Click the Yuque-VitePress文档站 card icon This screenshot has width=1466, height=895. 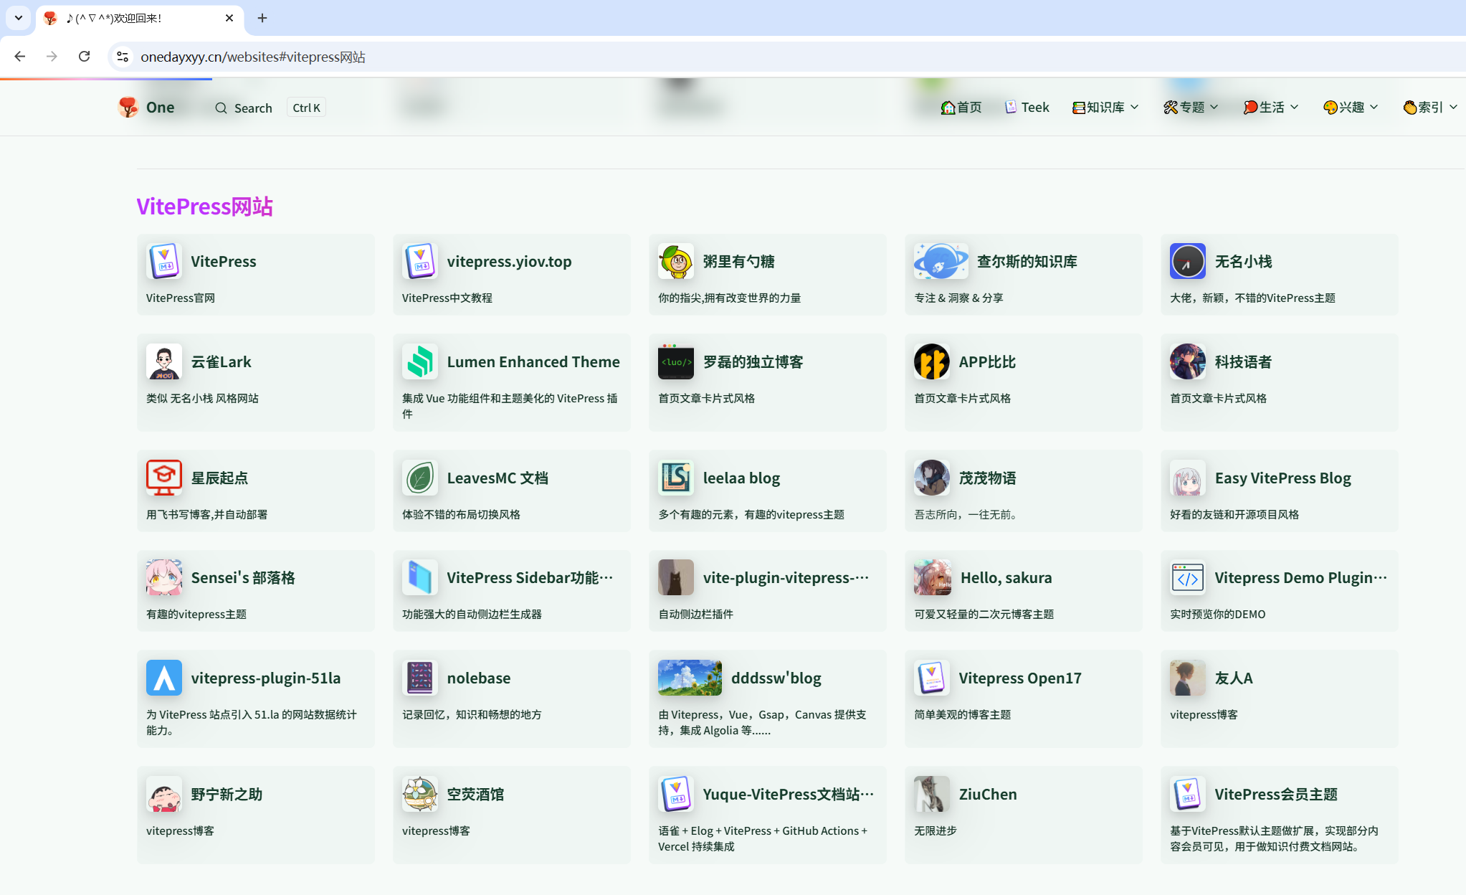coord(676,794)
